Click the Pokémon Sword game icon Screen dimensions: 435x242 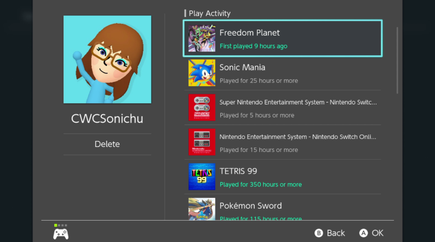tap(202, 209)
